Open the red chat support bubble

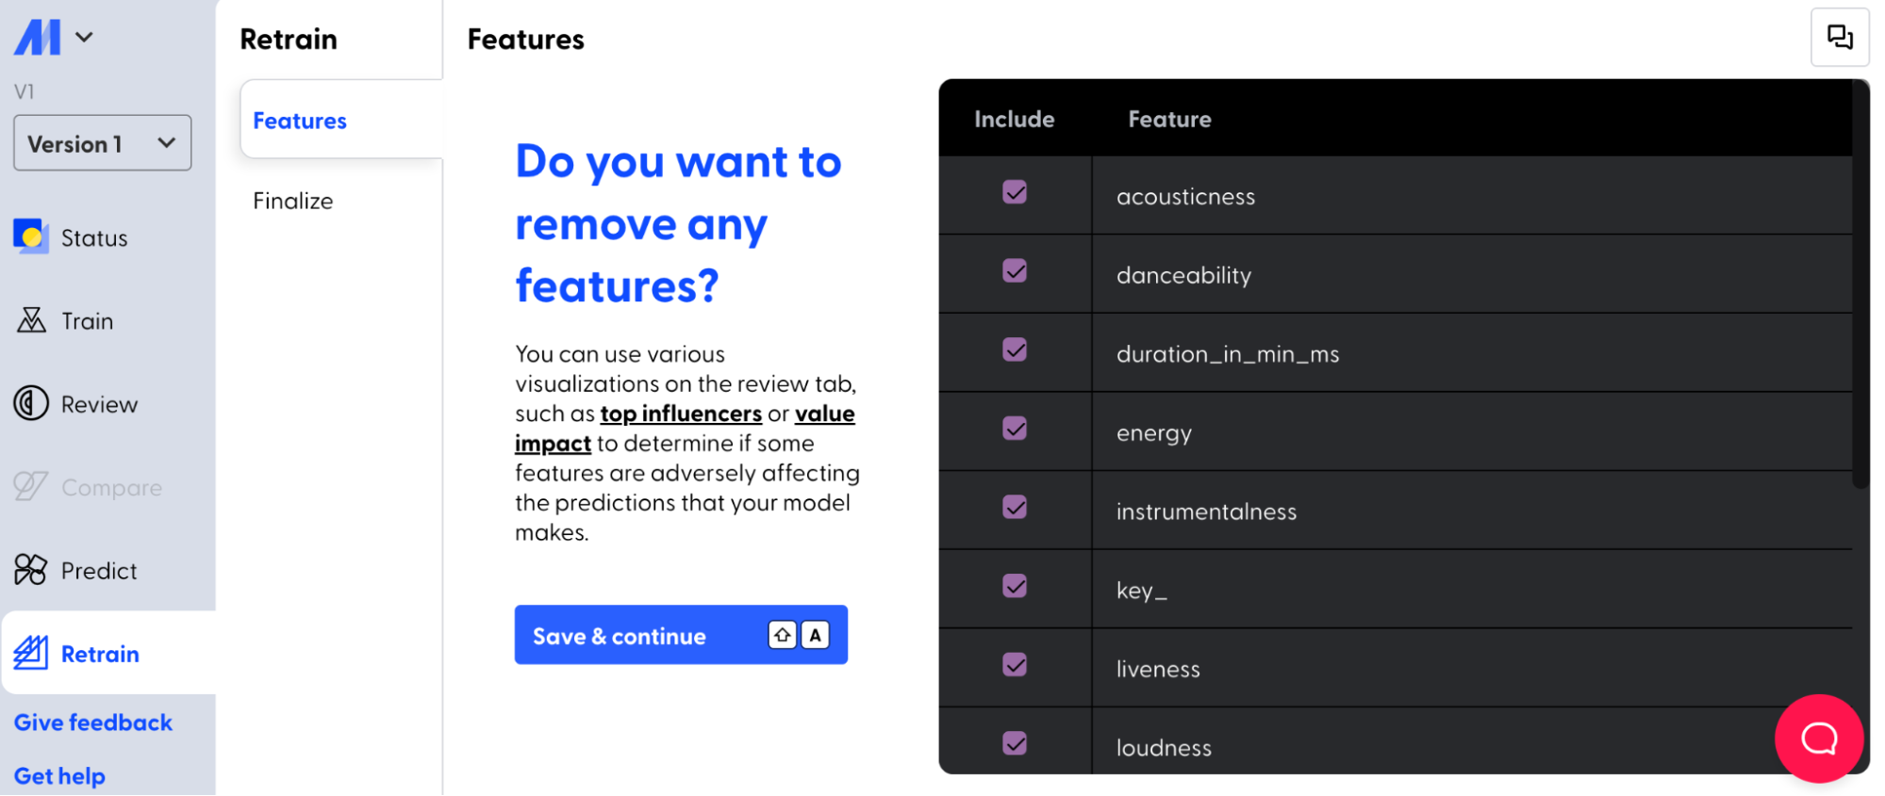[x=1818, y=739]
